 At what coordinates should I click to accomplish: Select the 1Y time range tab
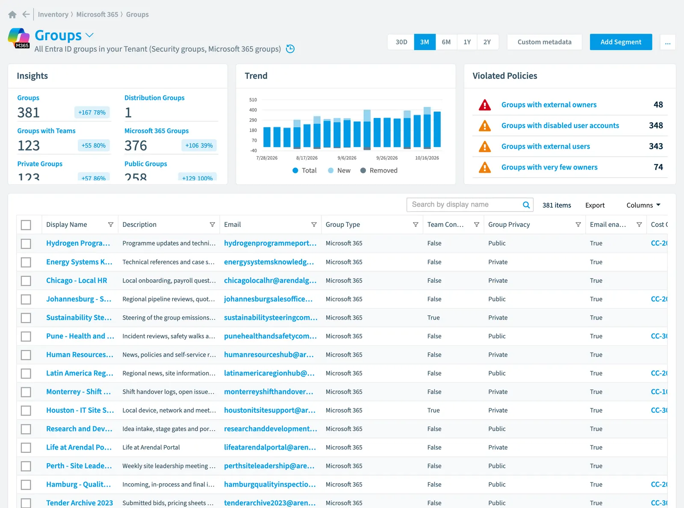pyautogui.click(x=467, y=42)
